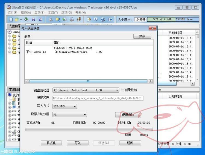Expand the bottom drive node in local tree
This screenshot has width=205, height=155.
click(x=10, y=140)
